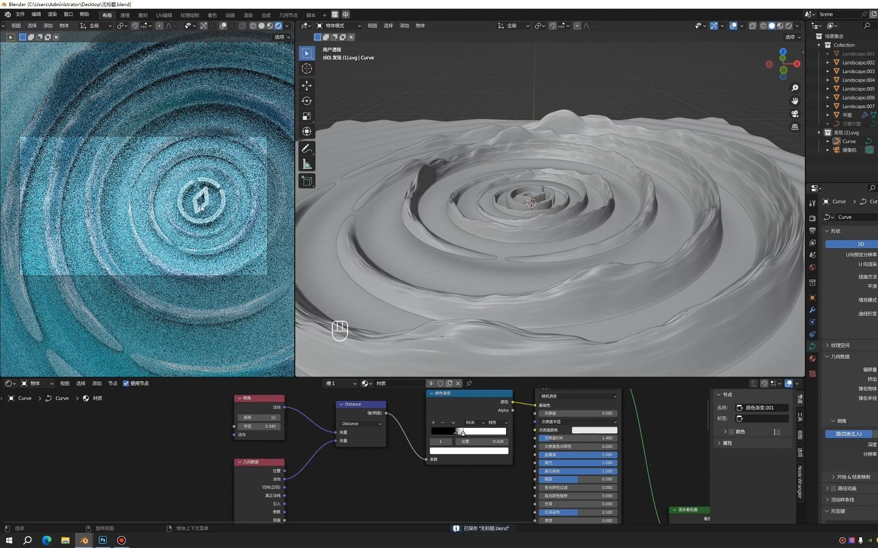Select the Annotate pencil tool
This screenshot has height=548, width=878.
point(307,148)
